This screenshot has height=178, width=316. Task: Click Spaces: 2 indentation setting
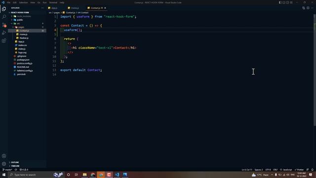click(x=259, y=170)
